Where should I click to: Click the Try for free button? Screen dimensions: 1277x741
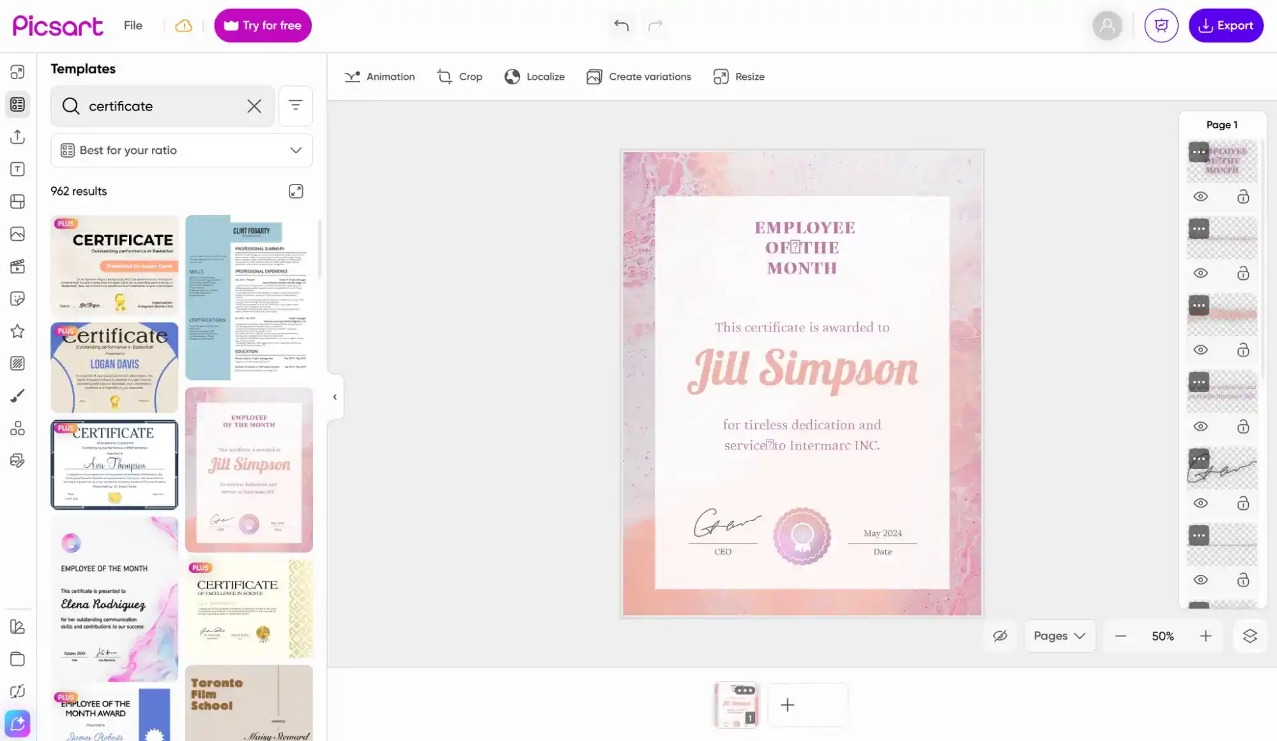coord(263,26)
